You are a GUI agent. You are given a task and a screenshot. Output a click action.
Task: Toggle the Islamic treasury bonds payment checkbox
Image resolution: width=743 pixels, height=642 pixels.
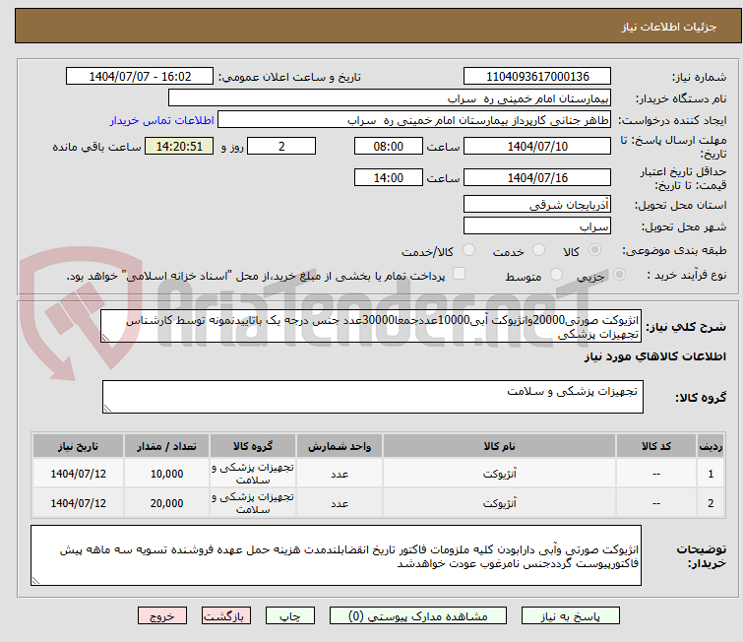460,274
